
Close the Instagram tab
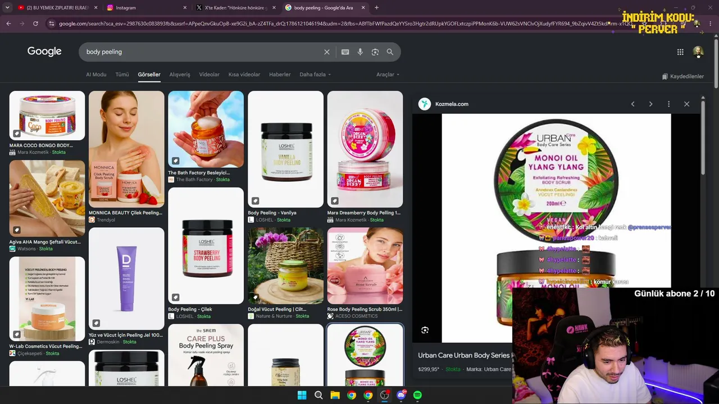click(x=185, y=7)
